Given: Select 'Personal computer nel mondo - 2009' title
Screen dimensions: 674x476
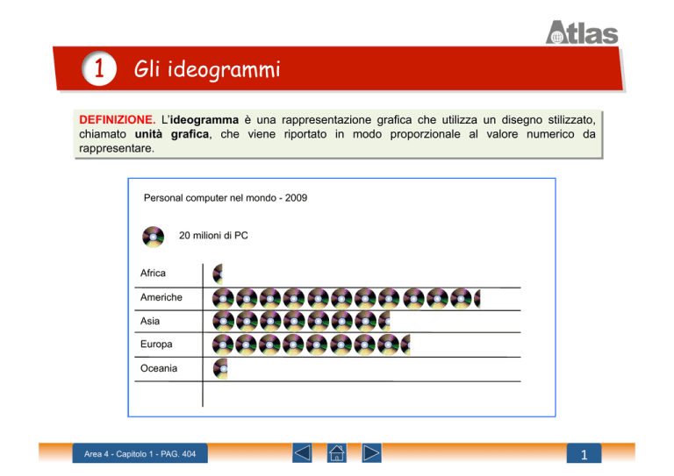Looking at the screenshot, I should (226, 198).
